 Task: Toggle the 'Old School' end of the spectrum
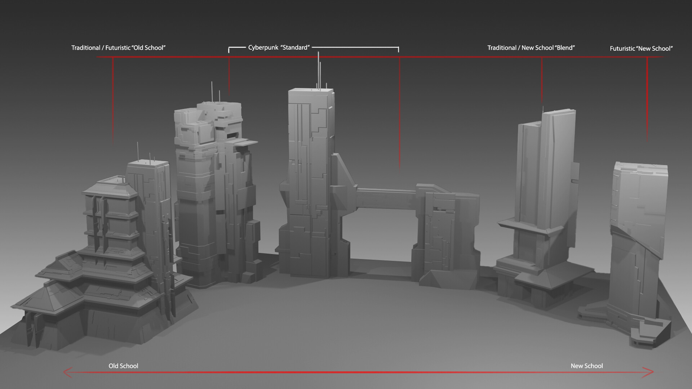point(123,366)
